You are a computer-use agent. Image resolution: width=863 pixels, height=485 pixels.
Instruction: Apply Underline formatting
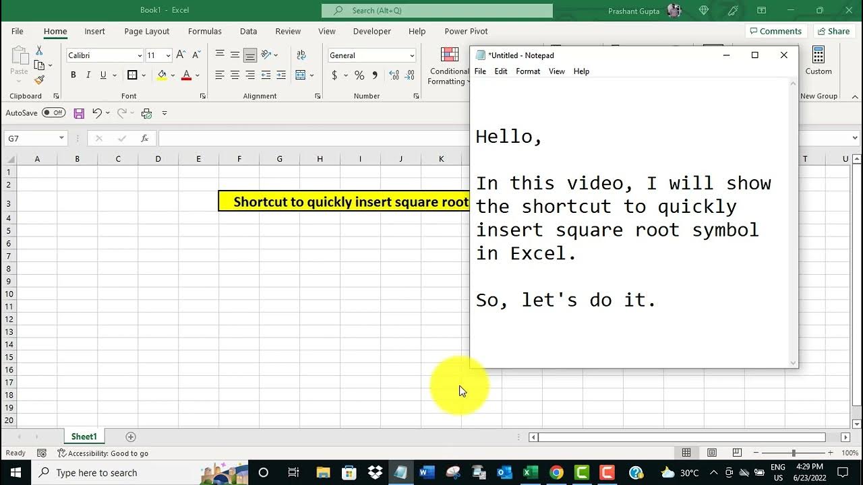click(103, 75)
